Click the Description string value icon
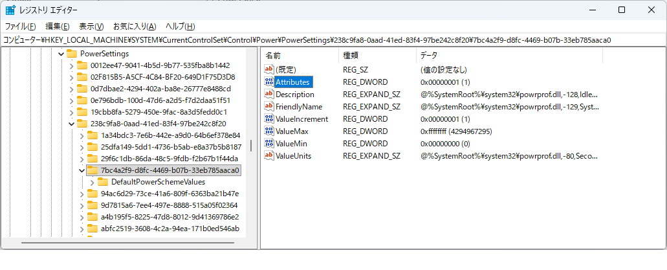 (269, 95)
